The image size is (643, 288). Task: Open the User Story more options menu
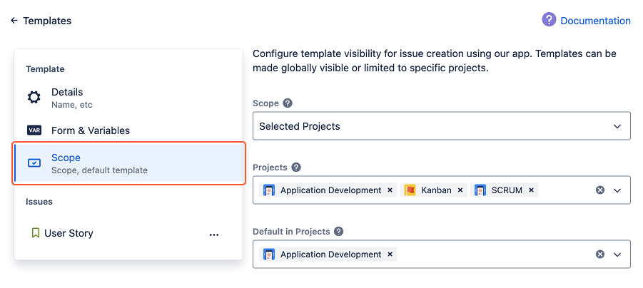coord(214,234)
